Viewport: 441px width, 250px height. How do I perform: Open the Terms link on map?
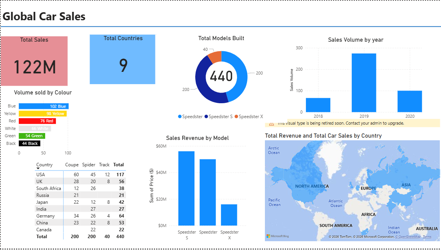(427, 237)
